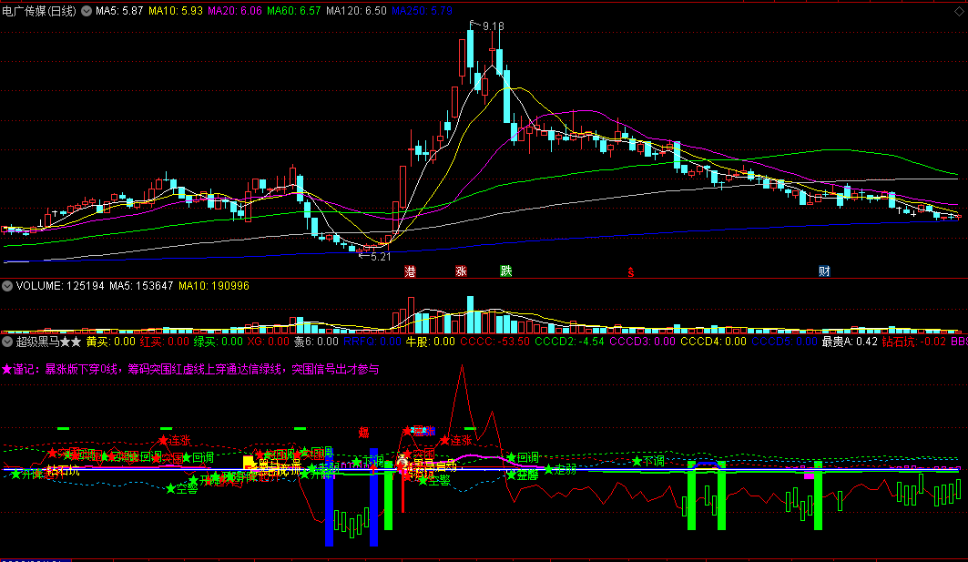Click the 电广传媒(日线) chart title
The image size is (968, 562).
[x=39, y=11]
